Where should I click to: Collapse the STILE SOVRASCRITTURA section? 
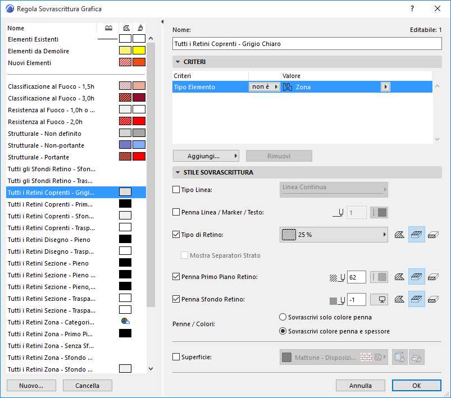(x=177, y=172)
